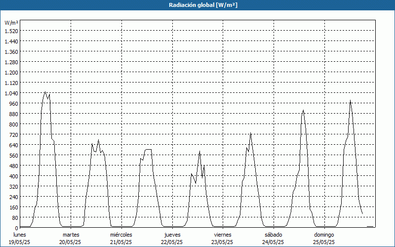395x247 pixels.
Task: Click the 'jueves' day label
Action: [x=172, y=235]
